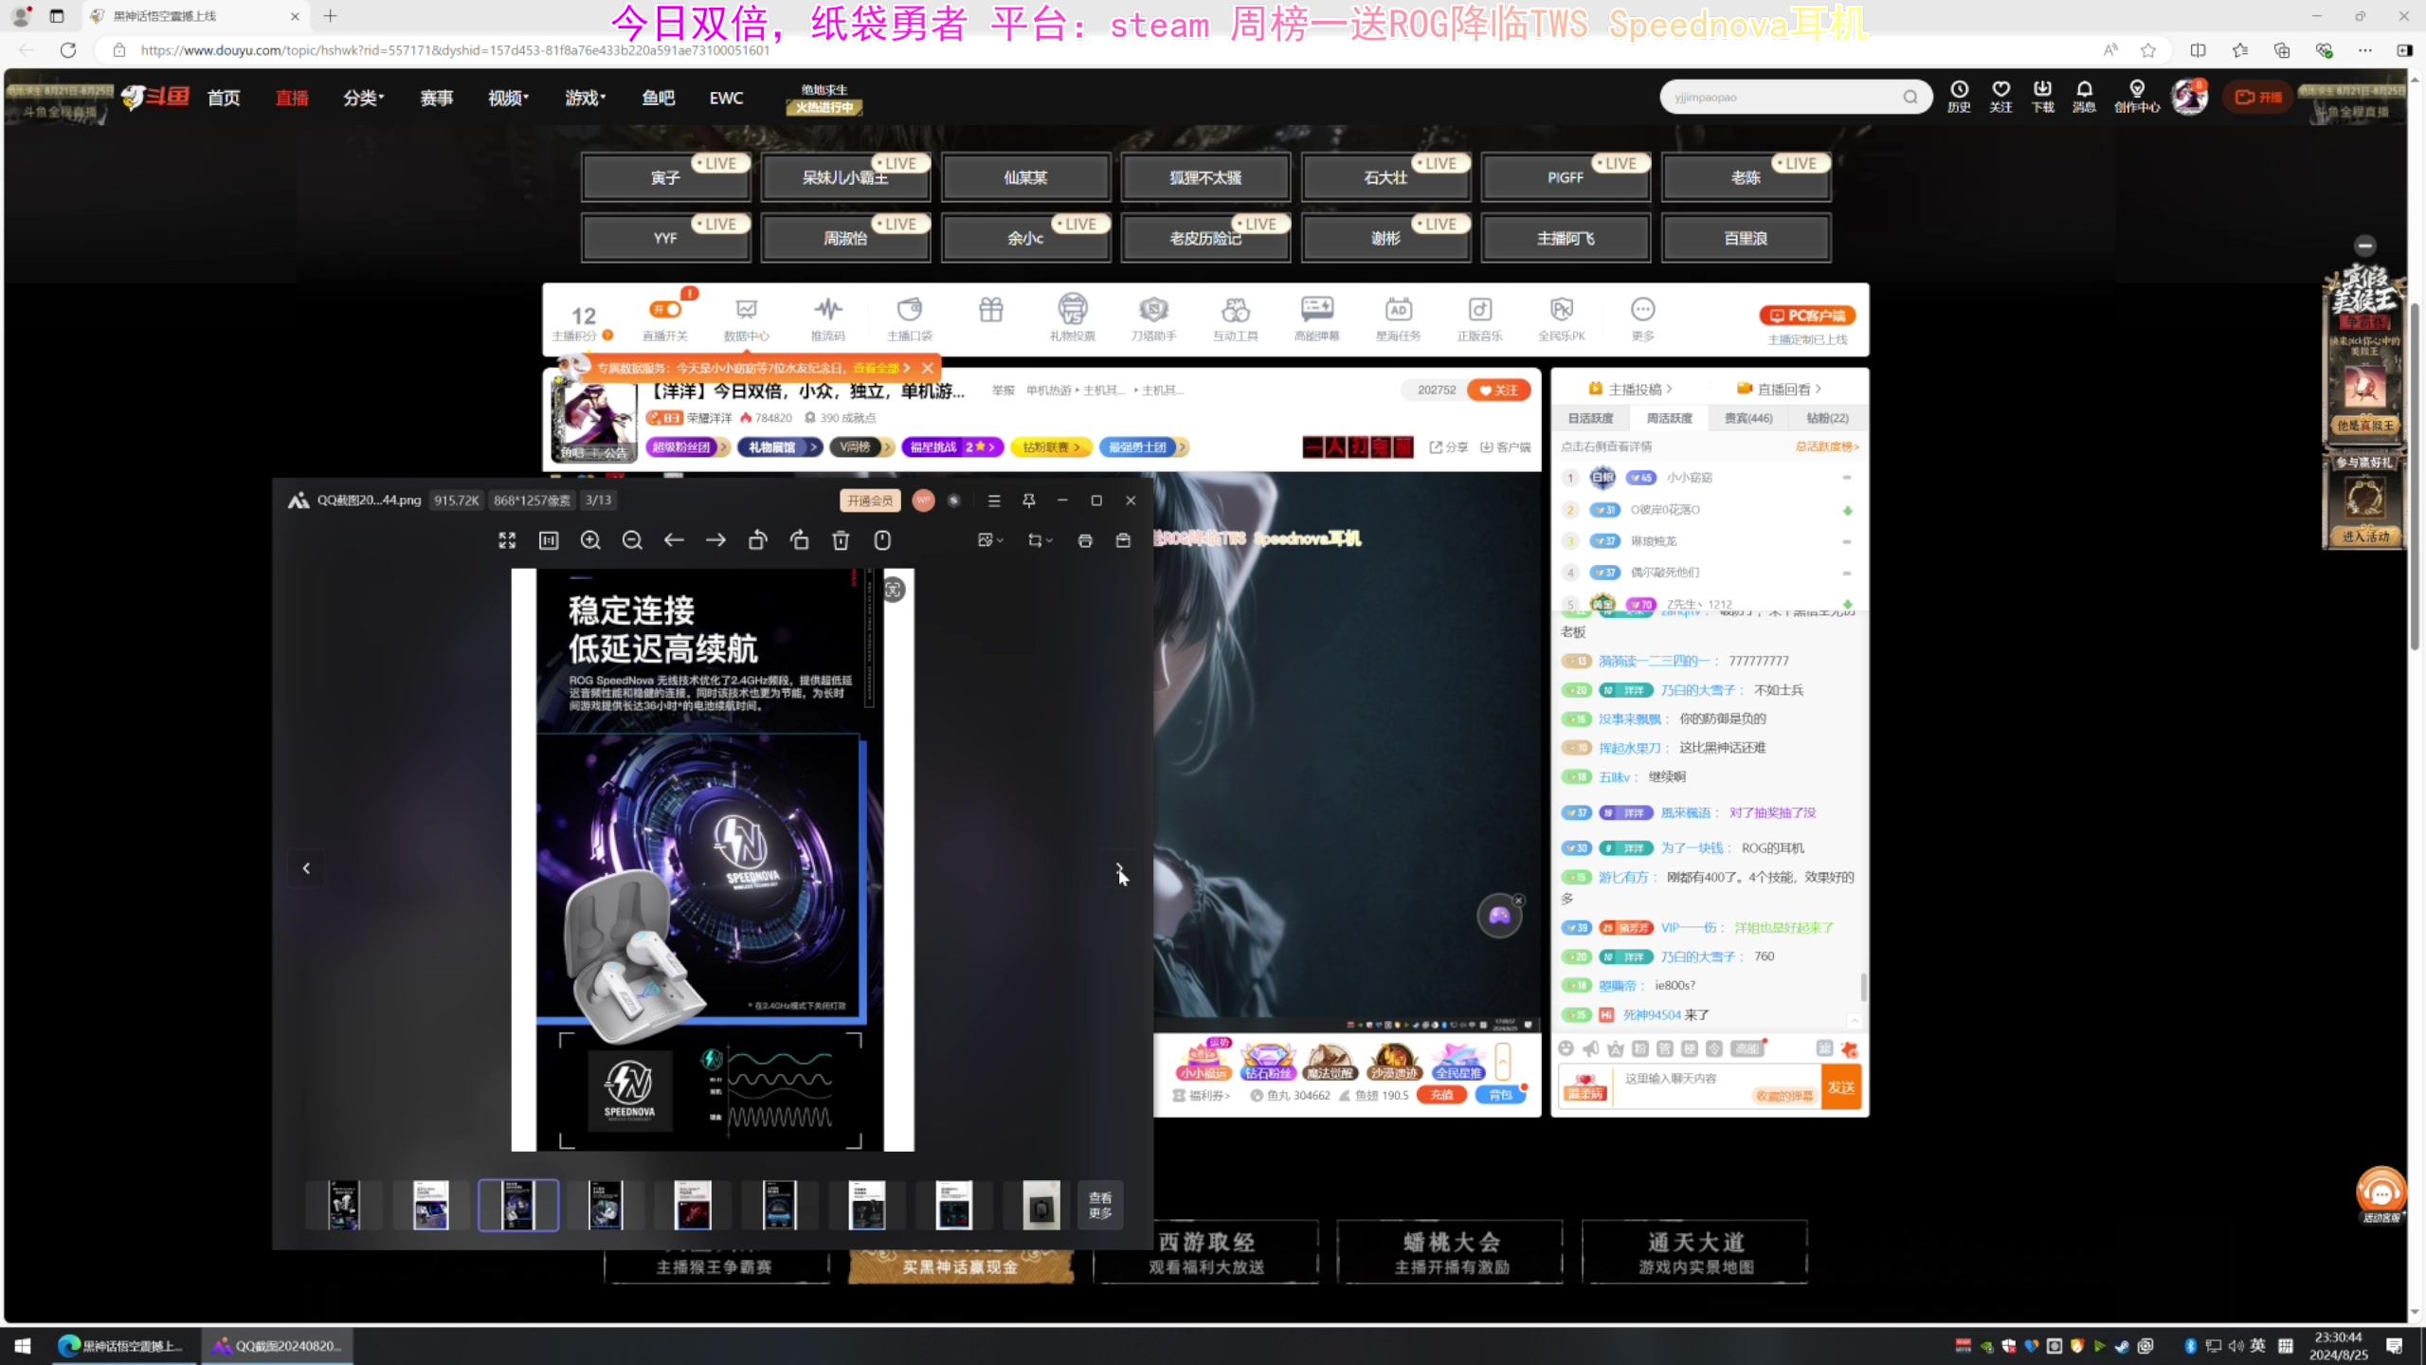Image resolution: width=2426 pixels, height=1365 pixels.
Task: Open the toolbox icon in image viewer
Action: tap(1123, 540)
